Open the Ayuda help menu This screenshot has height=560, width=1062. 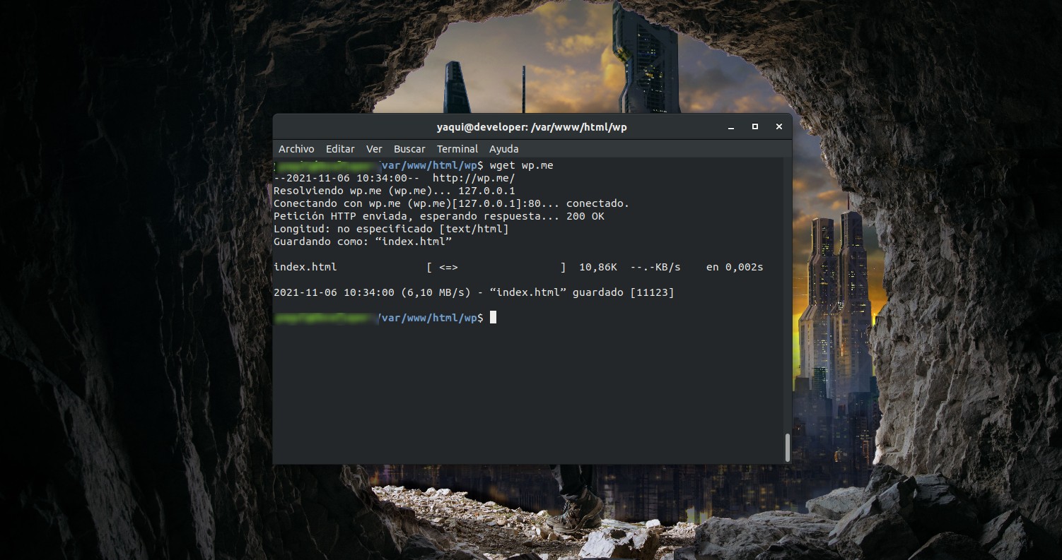[503, 149]
